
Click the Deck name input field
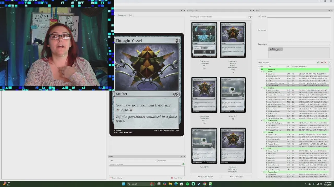[x=299, y=16]
